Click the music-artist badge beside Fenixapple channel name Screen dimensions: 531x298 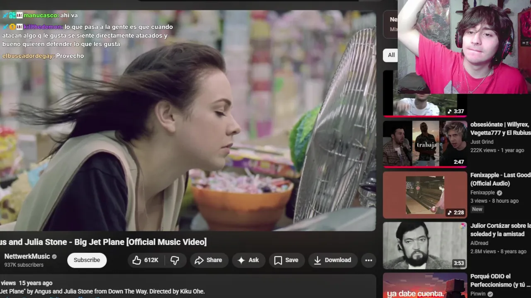(499, 193)
